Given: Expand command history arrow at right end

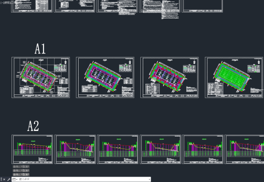Looking at the screenshot, I should tap(149, 179).
